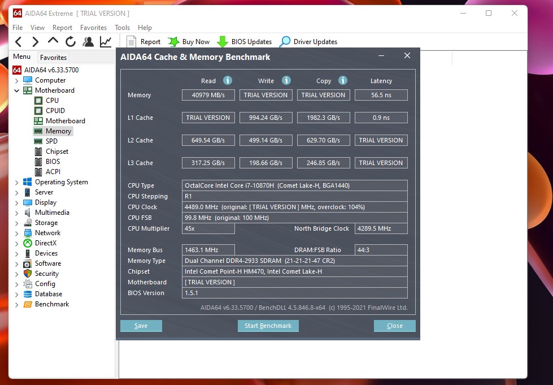
Task: Click the Close button in benchmark dialog
Action: click(395, 326)
